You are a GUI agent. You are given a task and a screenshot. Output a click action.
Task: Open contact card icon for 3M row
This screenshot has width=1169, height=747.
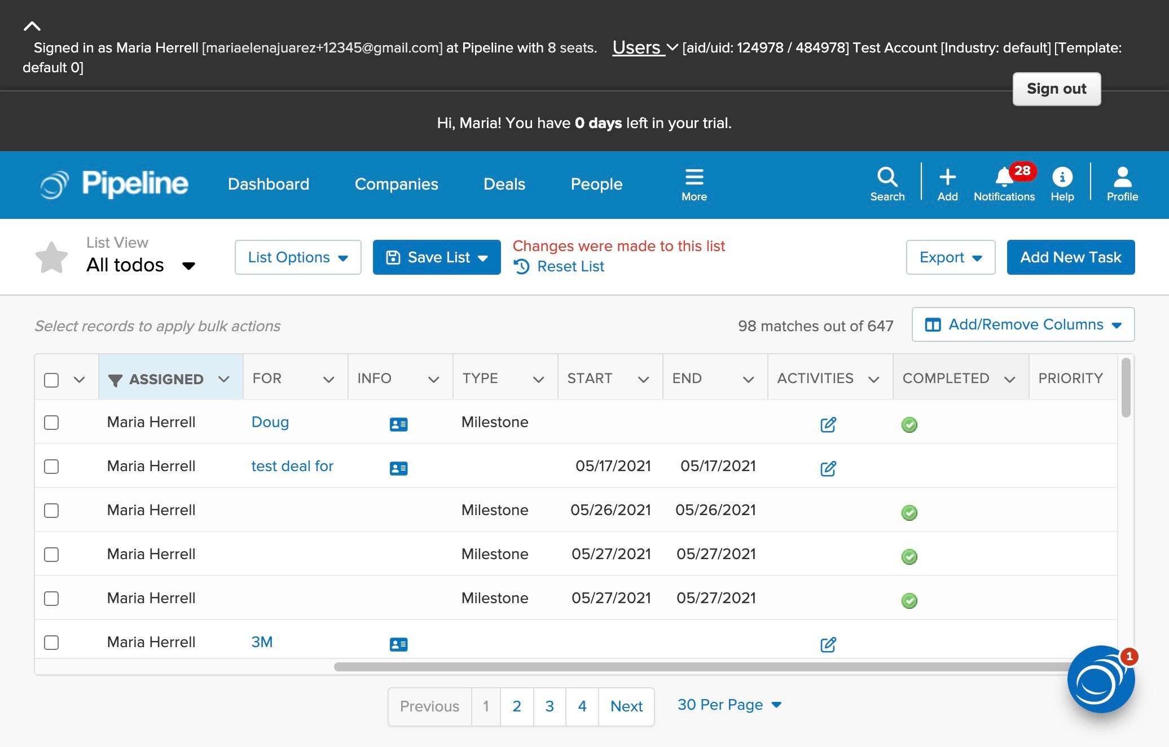[398, 644]
